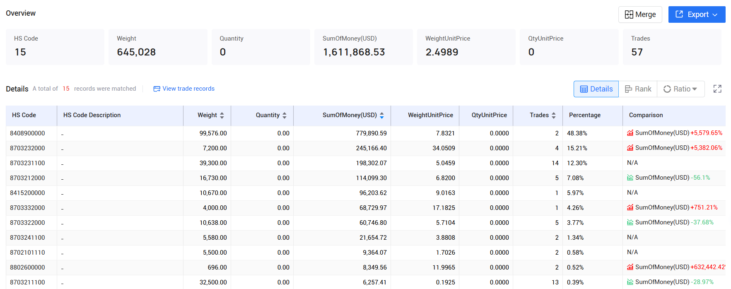Click the WeightUnitPrice value 34.0509
The image size is (731, 289).
[x=444, y=148]
